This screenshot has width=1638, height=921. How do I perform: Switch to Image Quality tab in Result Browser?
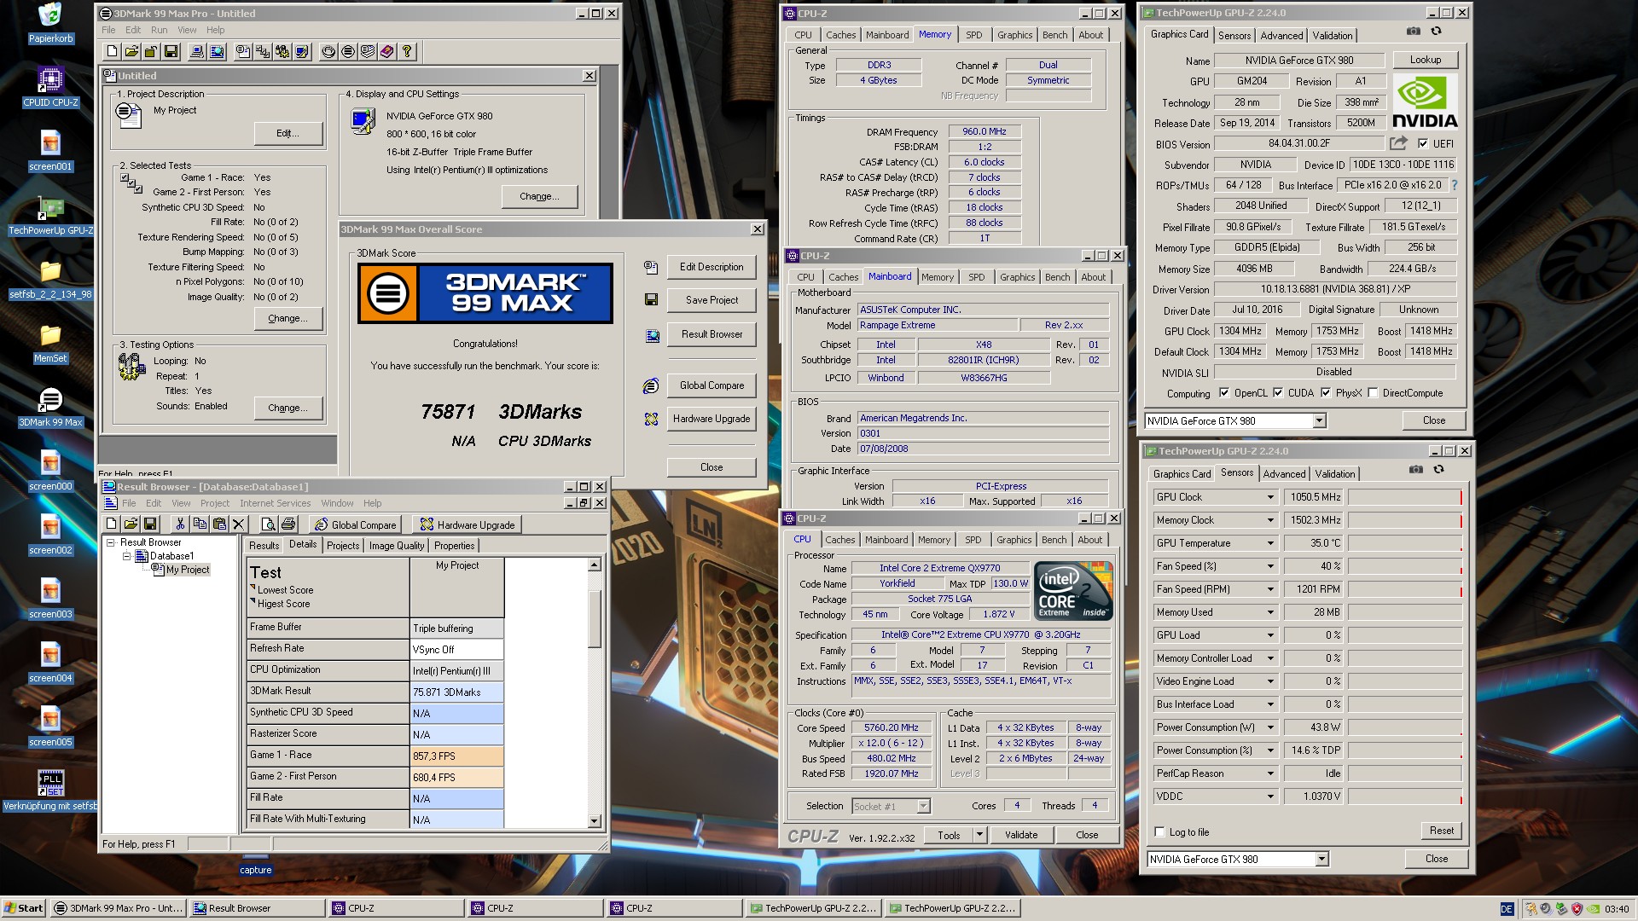point(396,546)
